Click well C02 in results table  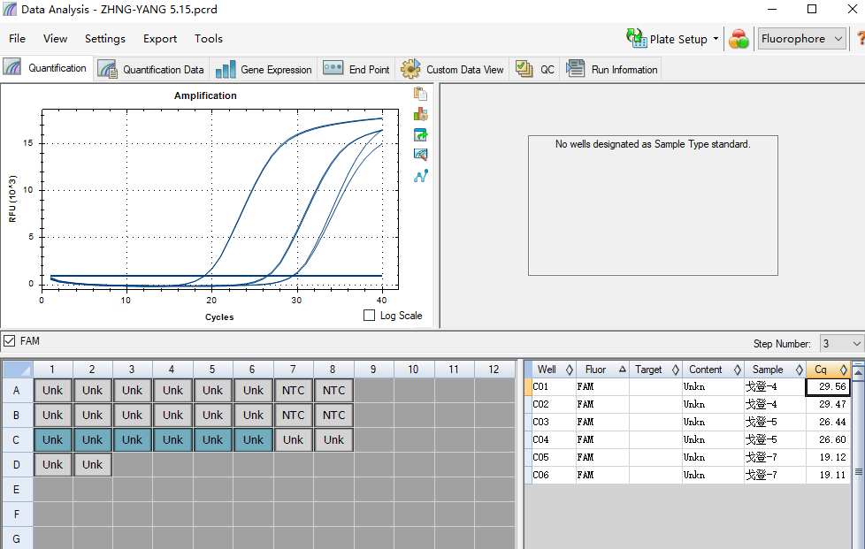pyautogui.click(x=555, y=404)
